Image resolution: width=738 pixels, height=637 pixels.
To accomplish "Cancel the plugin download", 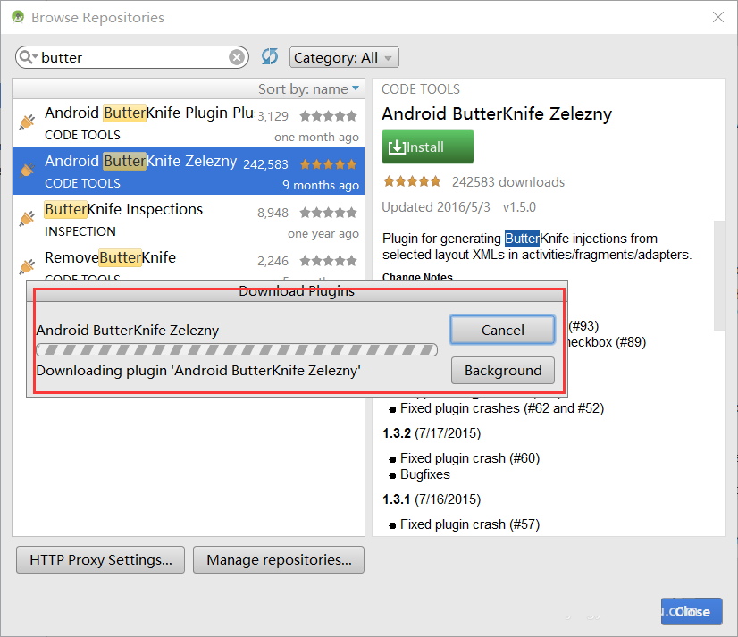I will [502, 330].
